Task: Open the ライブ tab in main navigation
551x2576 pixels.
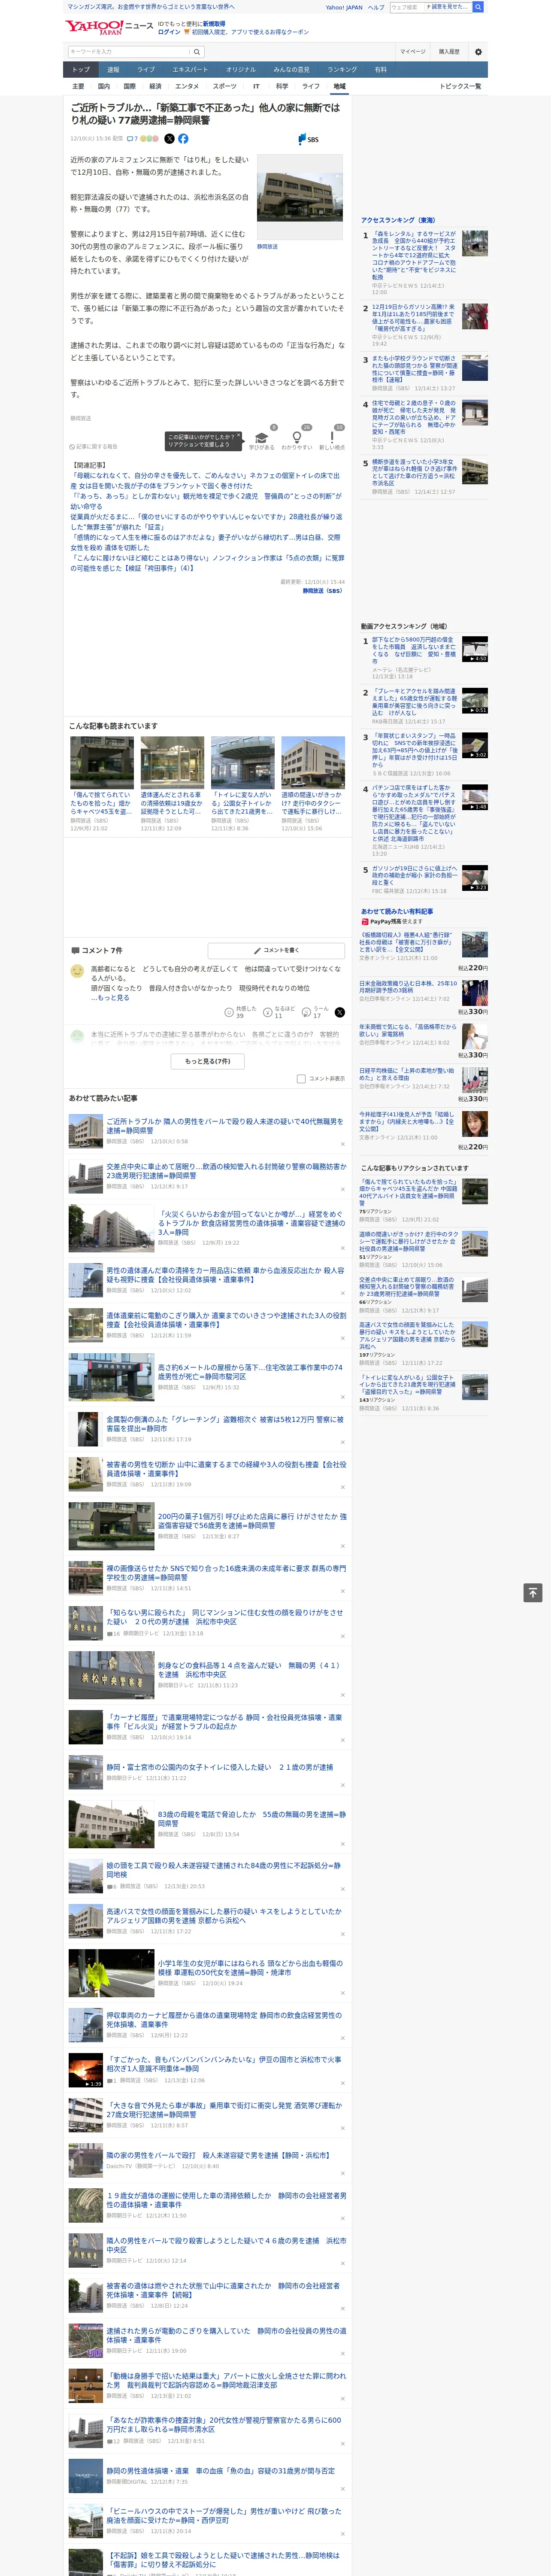Action: [146, 69]
